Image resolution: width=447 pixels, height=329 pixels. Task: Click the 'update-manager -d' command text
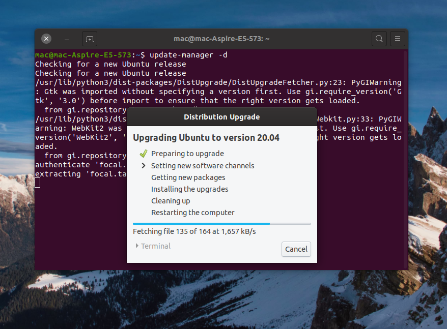click(x=188, y=55)
